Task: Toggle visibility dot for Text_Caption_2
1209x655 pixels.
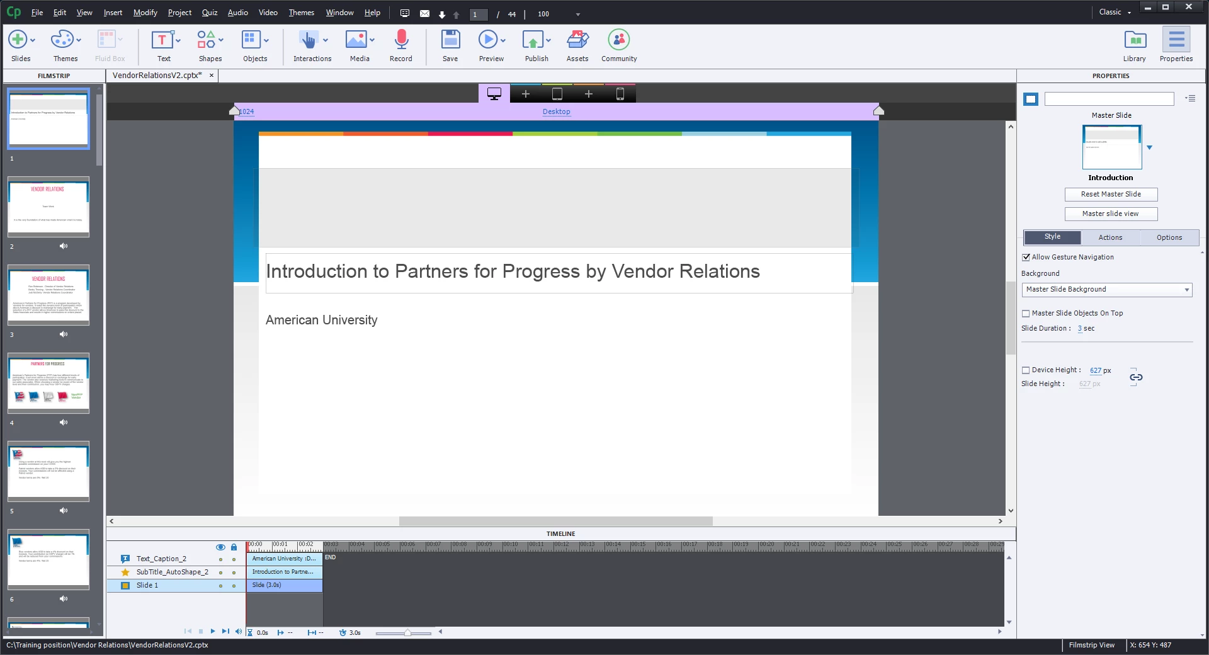Action: click(x=220, y=559)
